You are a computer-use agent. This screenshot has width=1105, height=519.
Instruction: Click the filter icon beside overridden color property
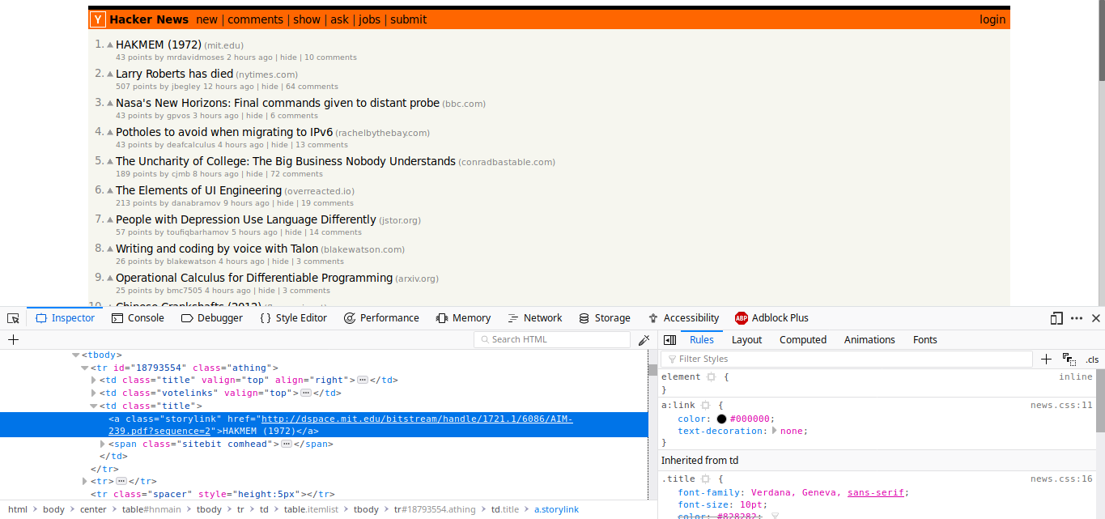774,516
